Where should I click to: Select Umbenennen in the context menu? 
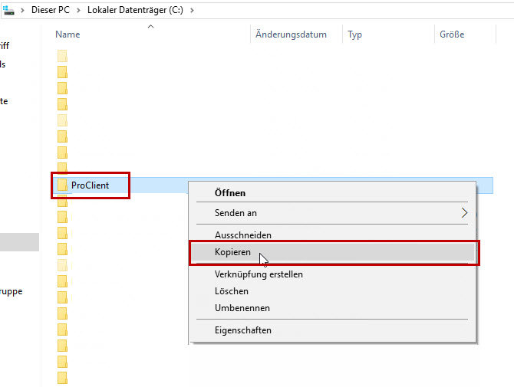click(x=242, y=308)
